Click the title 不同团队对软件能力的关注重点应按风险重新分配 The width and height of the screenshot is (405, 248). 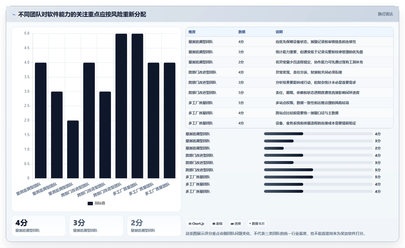tap(82, 15)
